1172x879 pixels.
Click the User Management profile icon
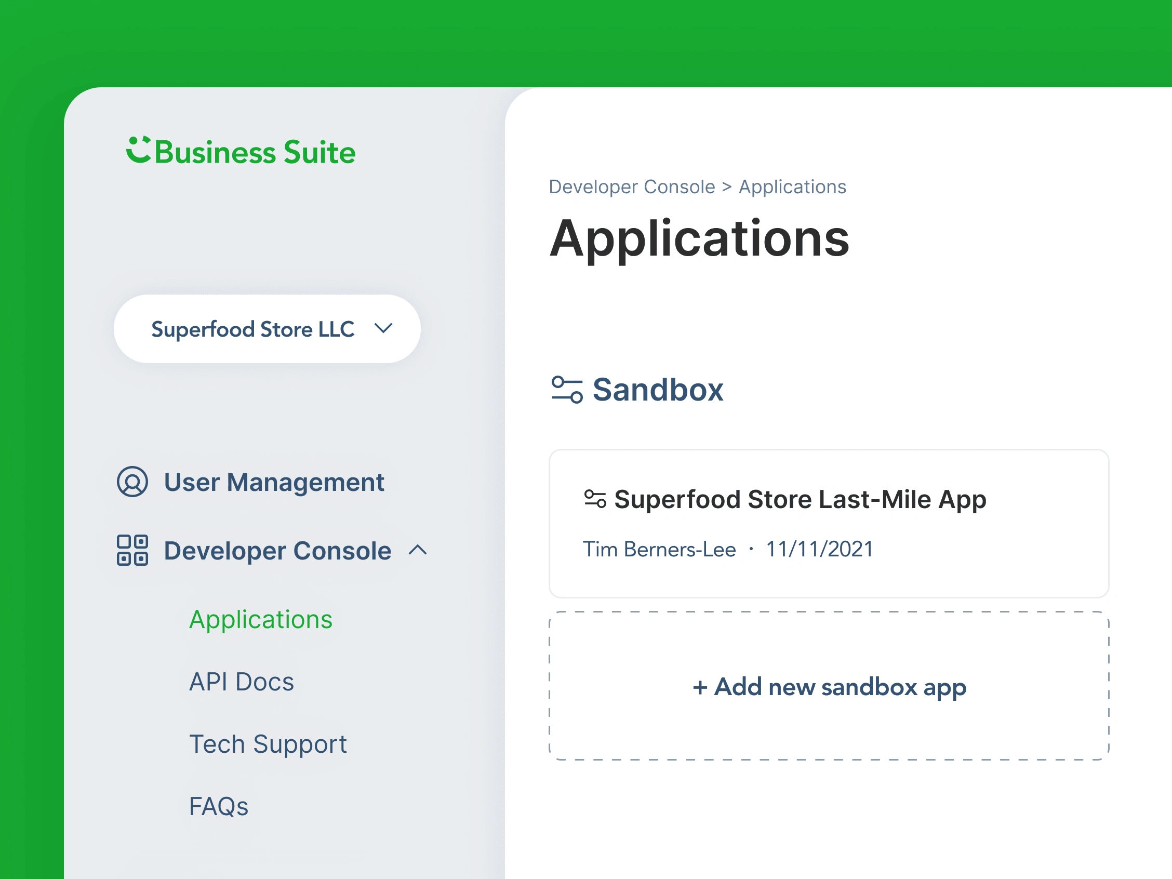tap(132, 482)
